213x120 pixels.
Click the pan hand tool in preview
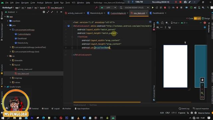click(202, 80)
